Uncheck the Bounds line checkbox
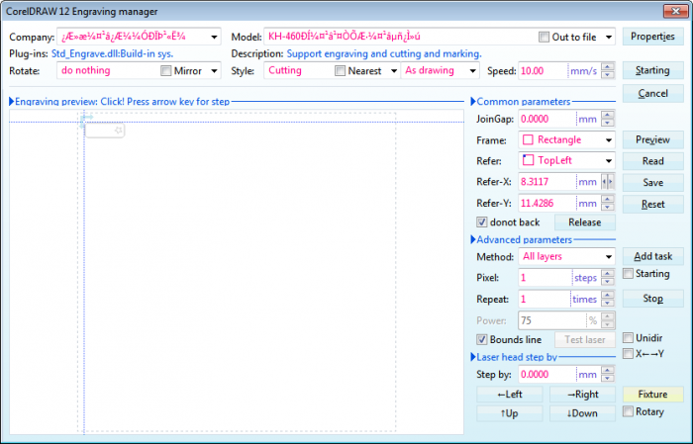The width and height of the screenshot is (693, 444). coord(482,339)
